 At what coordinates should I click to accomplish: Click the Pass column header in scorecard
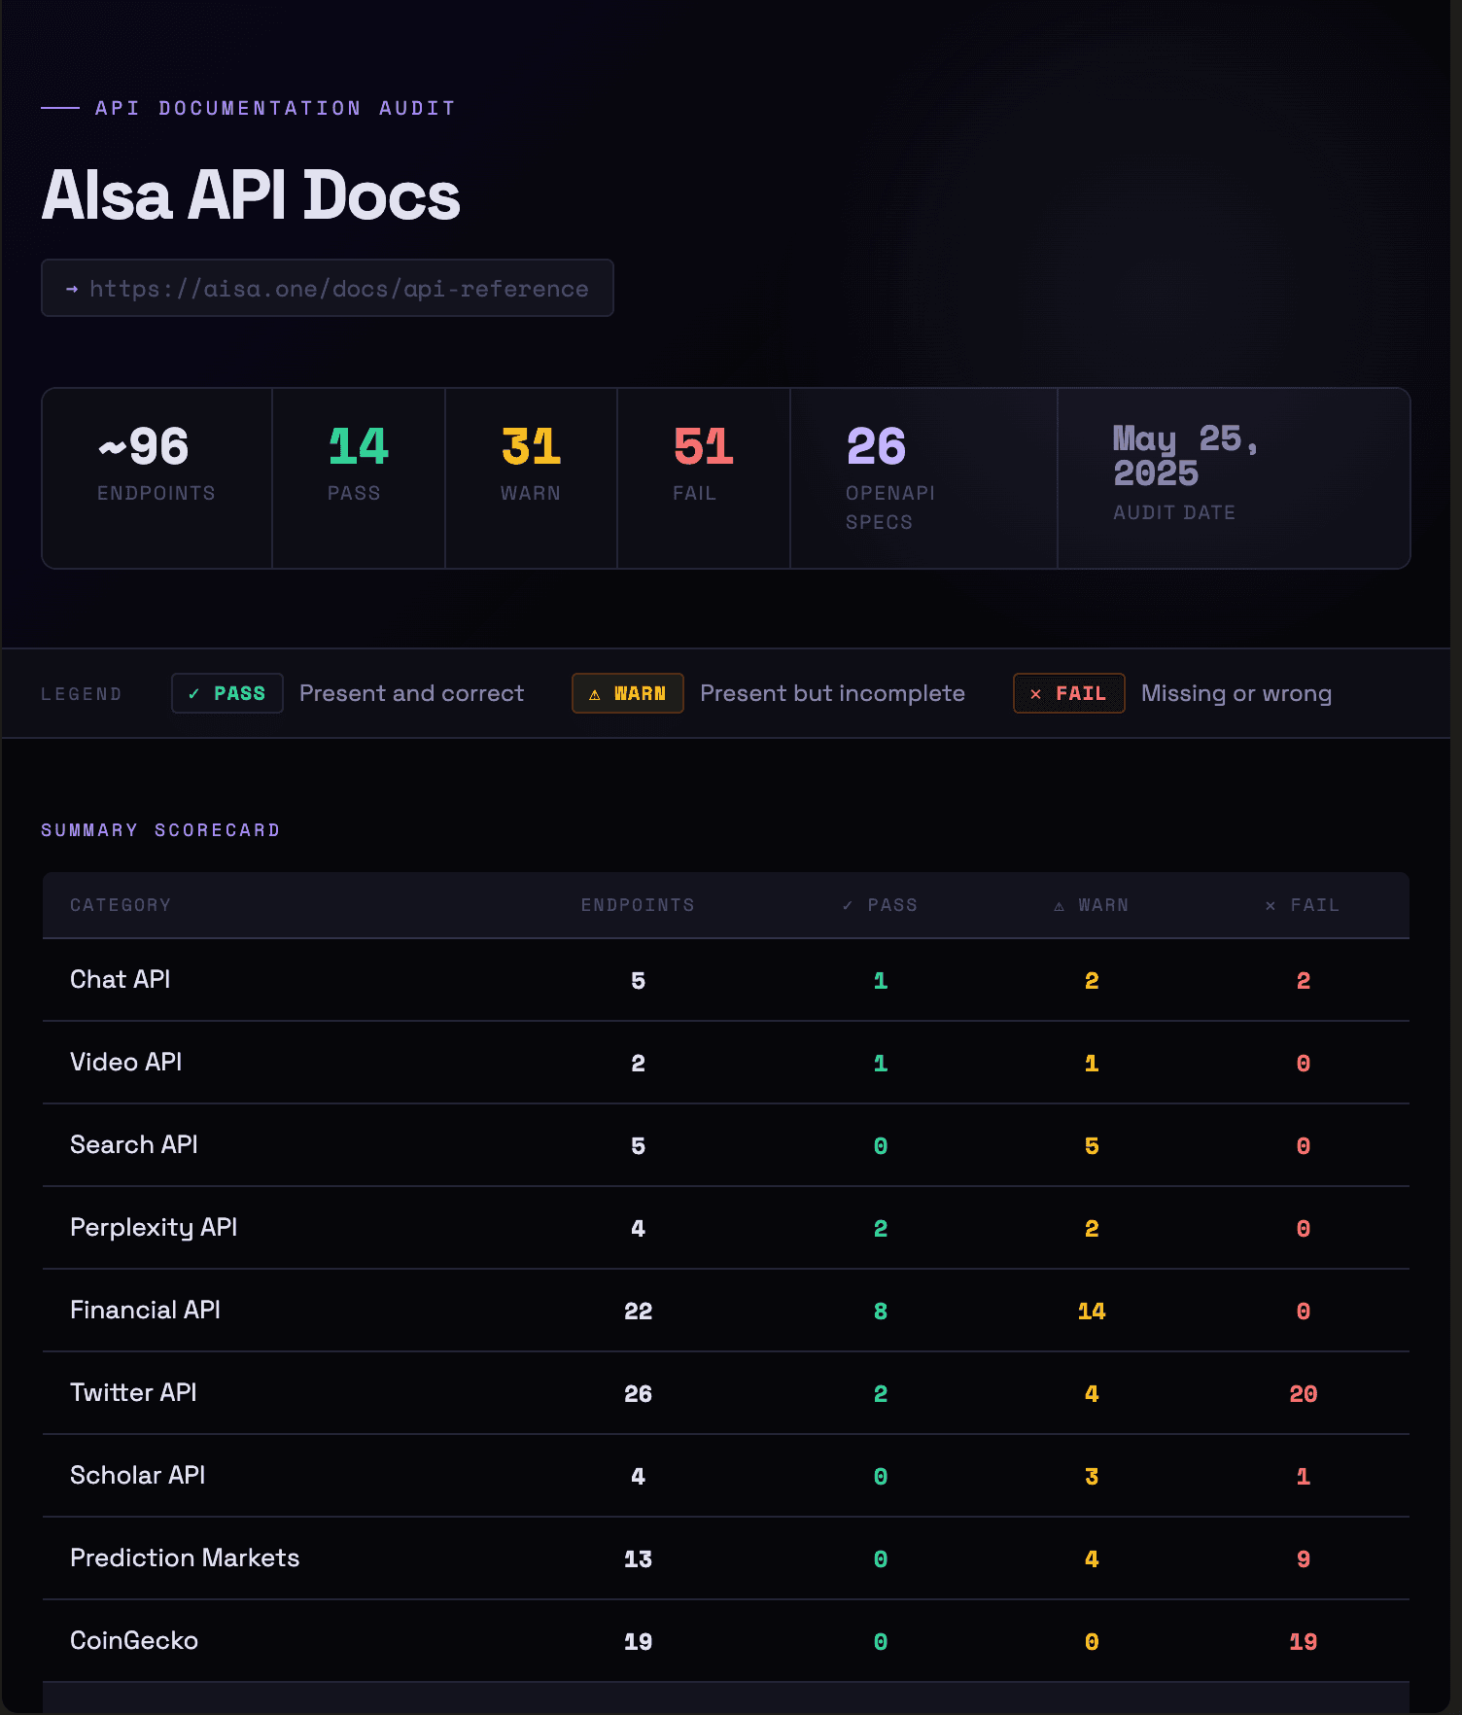click(x=880, y=905)
